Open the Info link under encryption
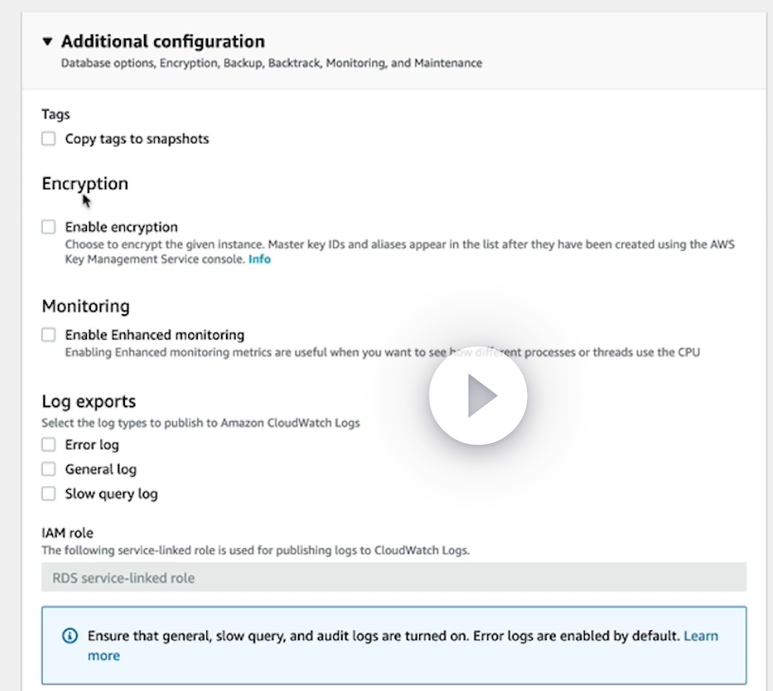 [259, 258]
